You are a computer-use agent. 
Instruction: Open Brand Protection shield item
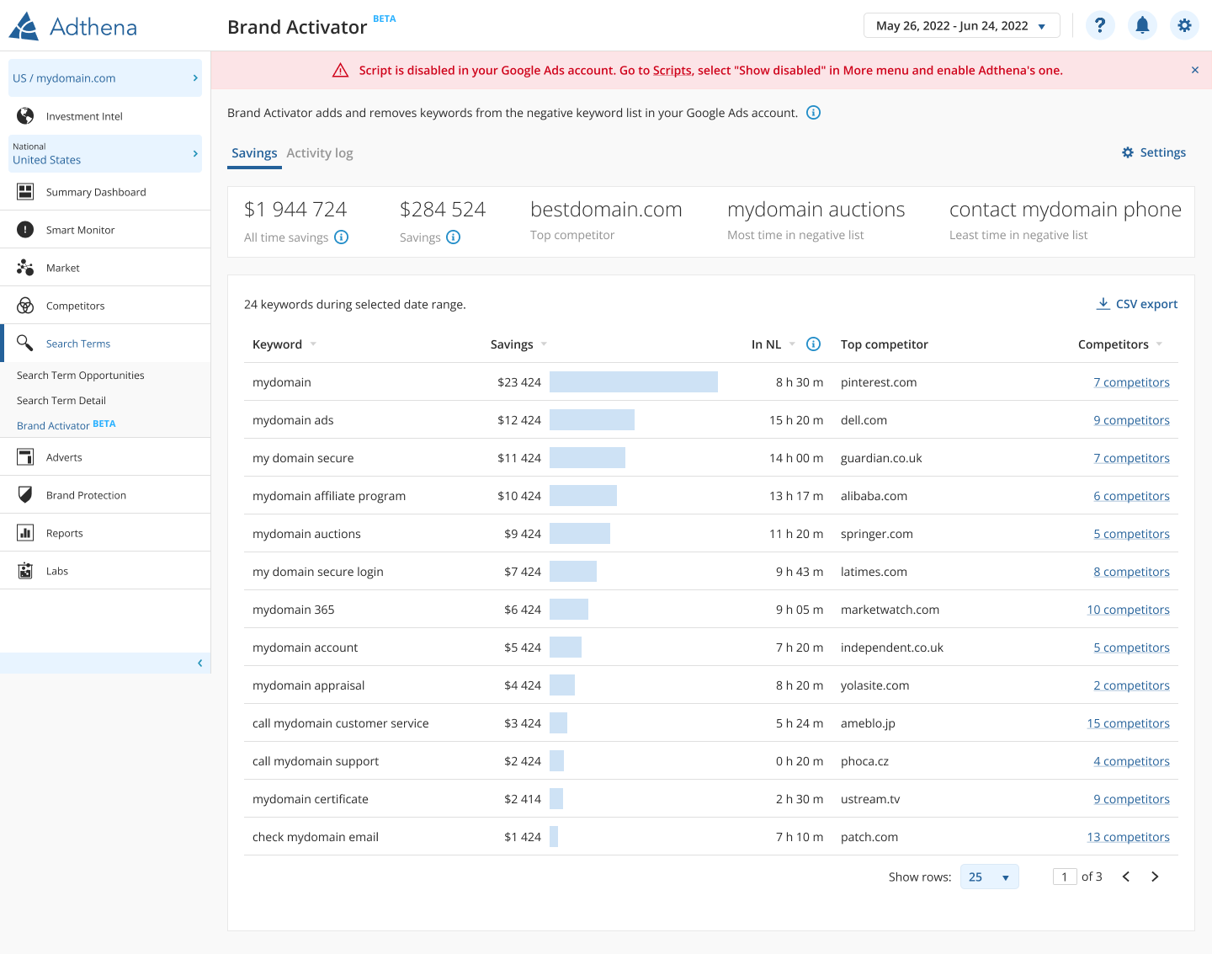click(x=86, y=495)
